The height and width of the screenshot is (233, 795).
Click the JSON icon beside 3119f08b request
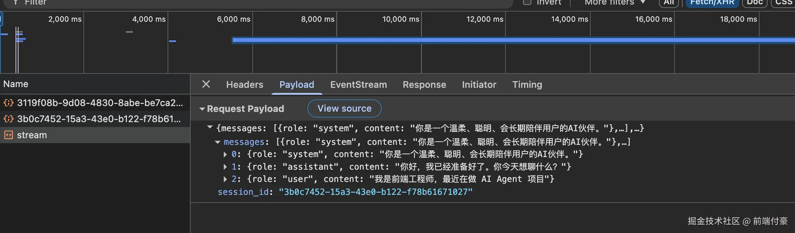click(x=8, y=103)
